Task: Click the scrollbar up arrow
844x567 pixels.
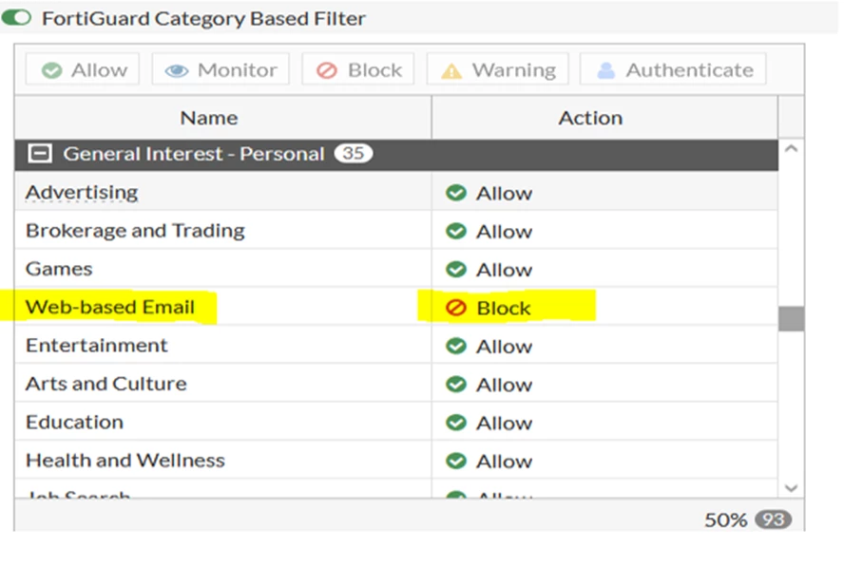Action: pos(791,148)
